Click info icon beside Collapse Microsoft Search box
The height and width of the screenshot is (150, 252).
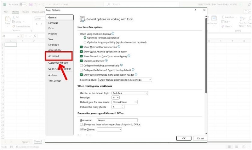point(133,70)
